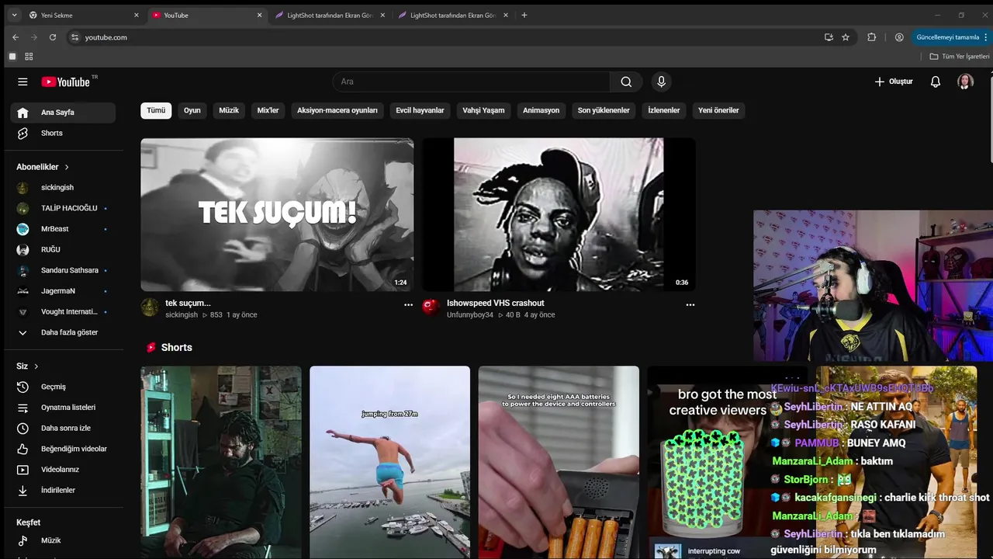Image resolution: width=993 pixels, height=559 pixels.
Task: Expand Daha fazla göster subscriptions
Action: (63, 332)
